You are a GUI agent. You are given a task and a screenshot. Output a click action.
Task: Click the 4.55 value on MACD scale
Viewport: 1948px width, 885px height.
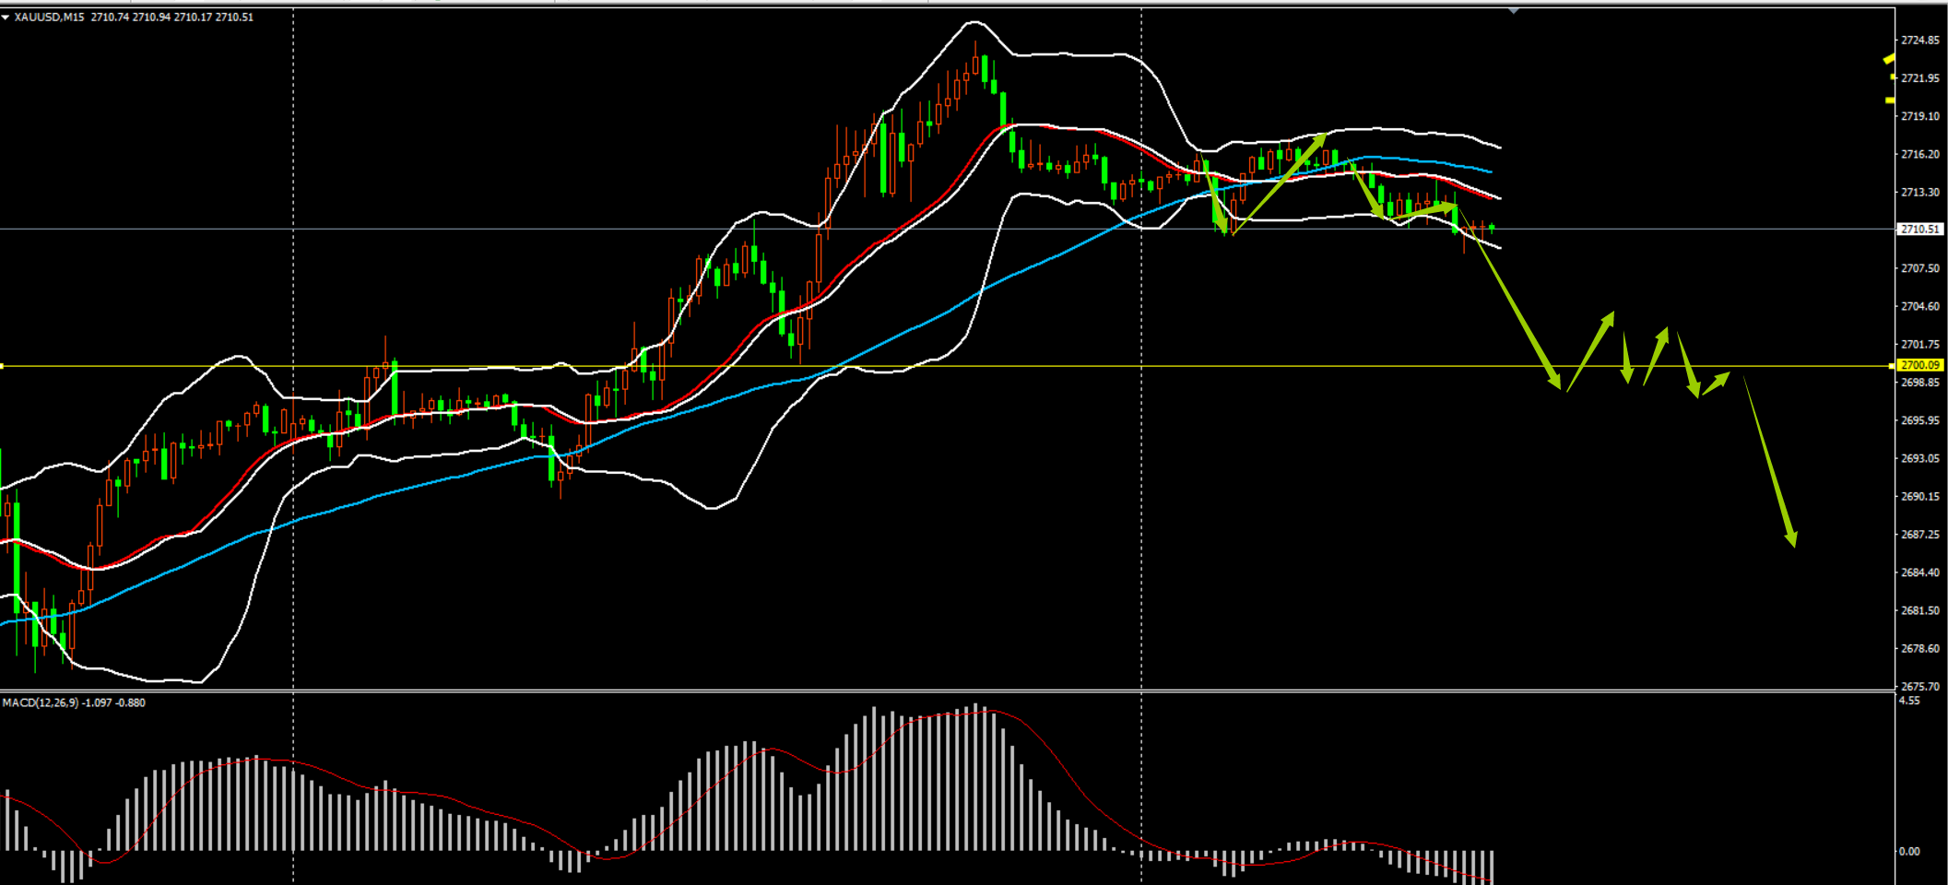tap(1909, 701)
